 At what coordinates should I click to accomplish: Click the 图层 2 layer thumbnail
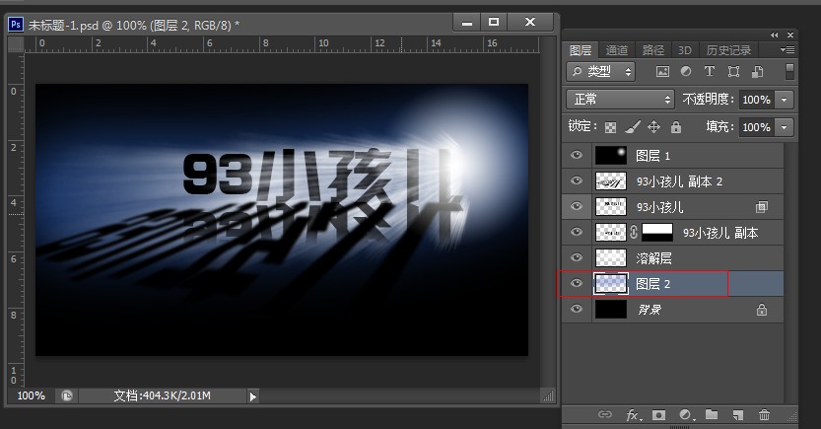[x=611, y=284]
